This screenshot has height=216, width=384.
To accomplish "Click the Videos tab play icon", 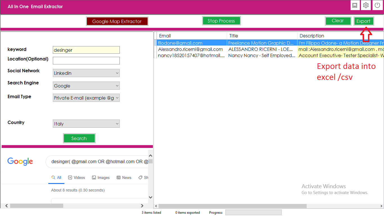I will pyautogui.click(x=70, y=177).
